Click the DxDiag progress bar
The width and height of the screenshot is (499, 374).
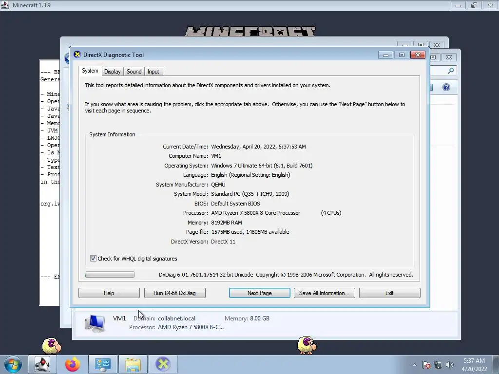[x=110, y=275]
